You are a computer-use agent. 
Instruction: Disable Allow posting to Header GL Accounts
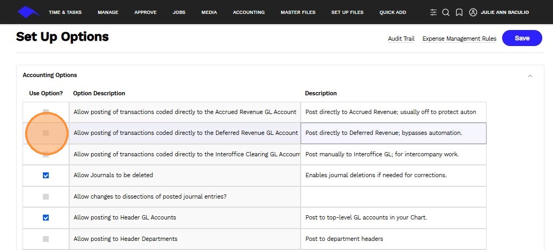pos(46,217)
